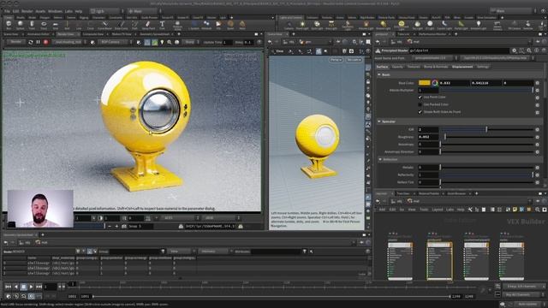This screenshot has height=308, width=548.
Task: Collapse the Specular parameter section
Action: click(379, 121)
